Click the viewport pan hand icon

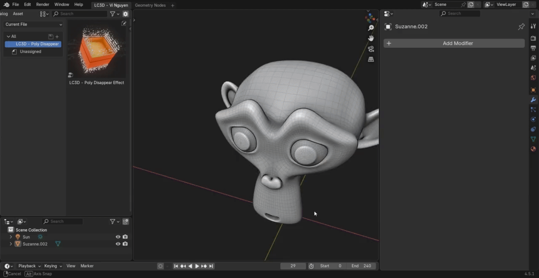click(x=371, y=38)
